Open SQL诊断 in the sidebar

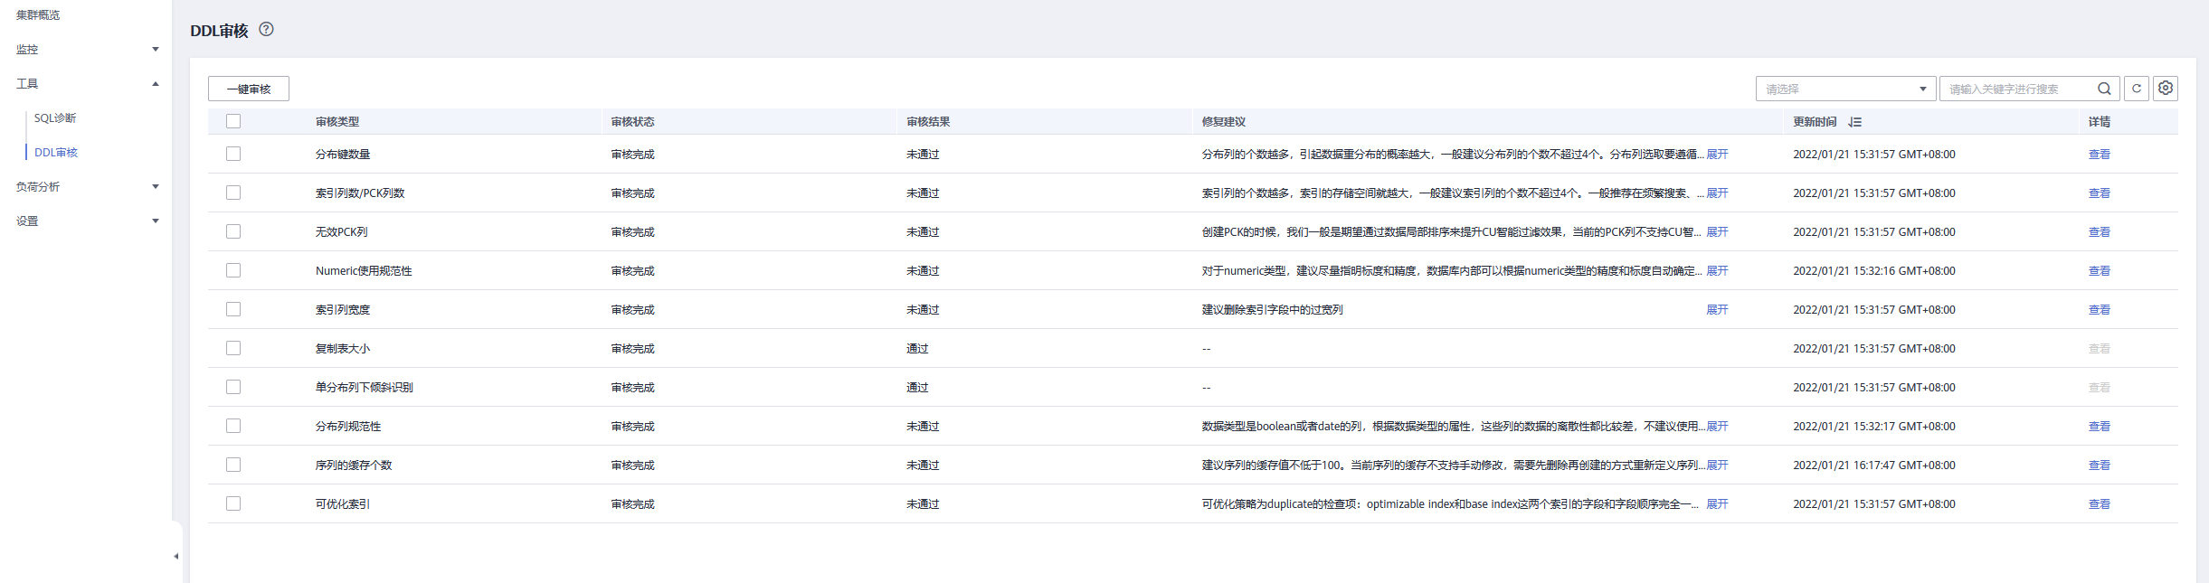[55, 118]
